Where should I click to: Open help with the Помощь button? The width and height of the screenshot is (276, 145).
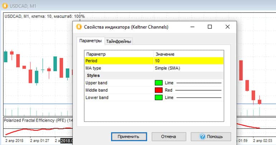[211, 136]
